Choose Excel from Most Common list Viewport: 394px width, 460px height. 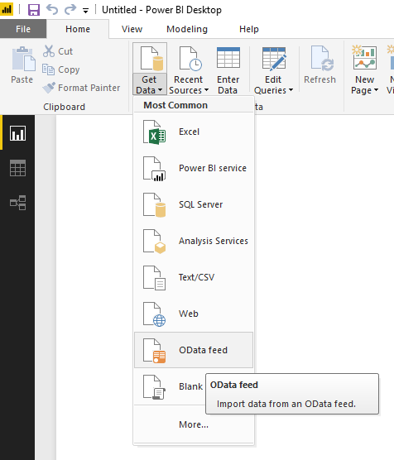194,132
